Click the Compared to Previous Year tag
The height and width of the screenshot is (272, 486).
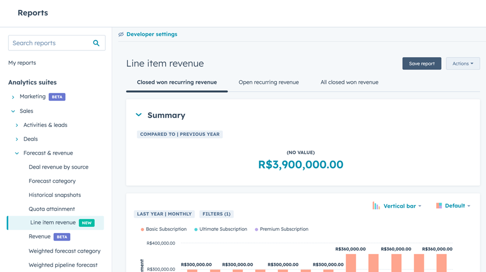pyautogui.click(x=180, y=134)
